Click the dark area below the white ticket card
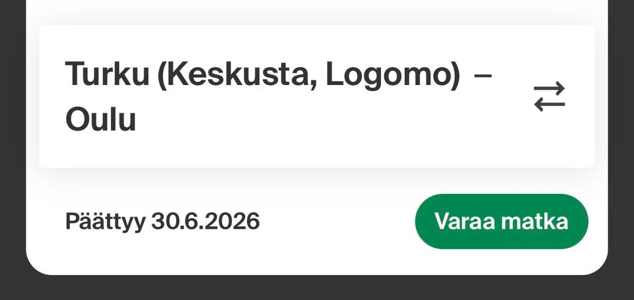The image size is (634, 300). [316, 289]
